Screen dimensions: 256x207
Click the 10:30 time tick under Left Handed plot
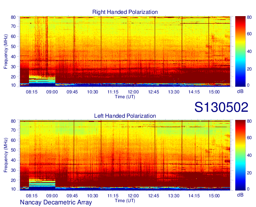coord(93,196)
